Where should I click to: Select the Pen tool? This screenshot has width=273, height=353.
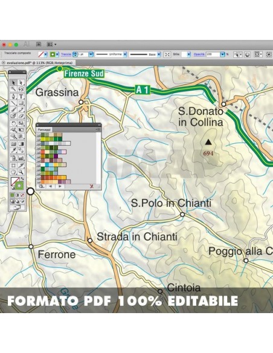tap(13, 96)
